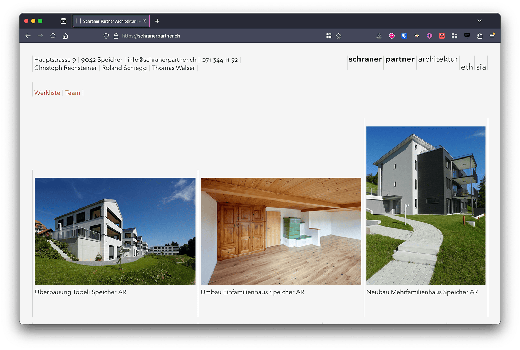Open the Umbau Einfamilienhaus Speicher photo
Image resolution: width=520 pixels, height=350 pixels.
pyautogui.click(x=280, y=231)
